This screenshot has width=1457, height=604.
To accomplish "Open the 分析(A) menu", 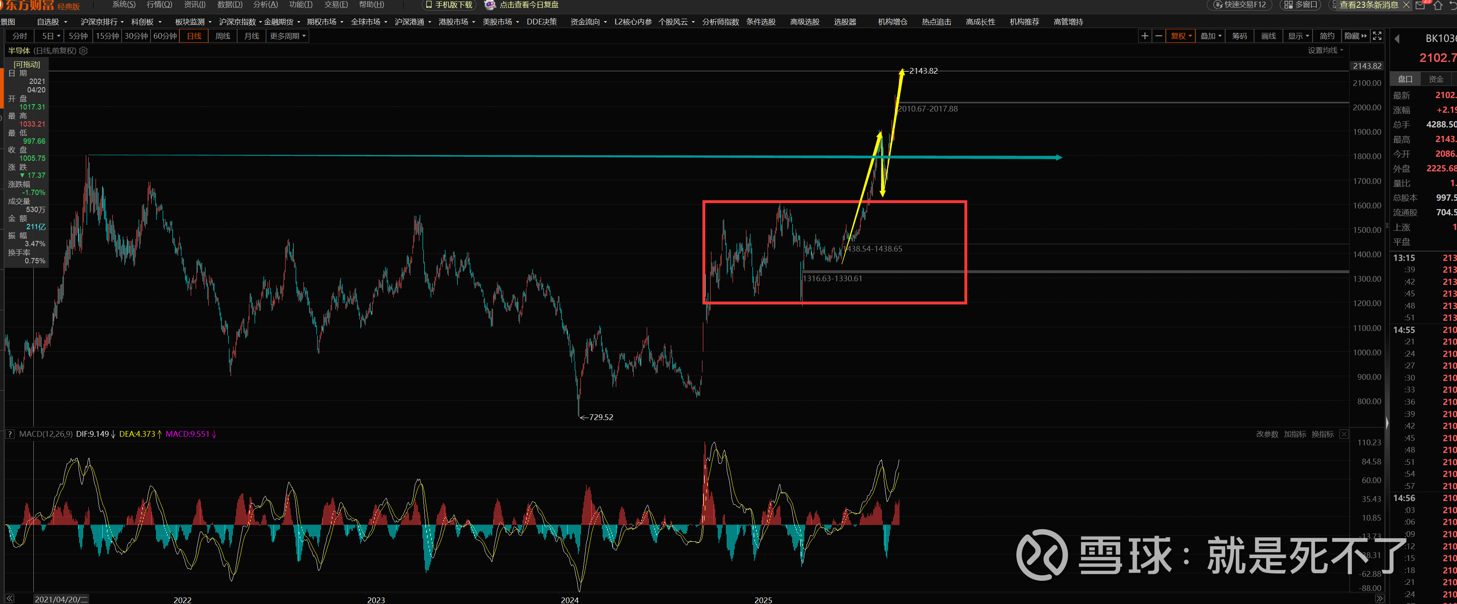I will (265, 4).
